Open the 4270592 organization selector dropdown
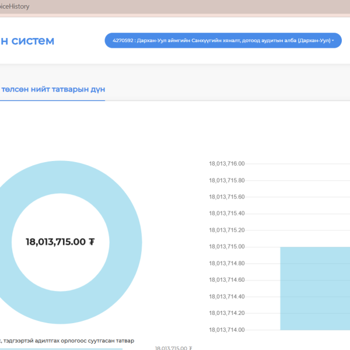 [x=222, y=41]
